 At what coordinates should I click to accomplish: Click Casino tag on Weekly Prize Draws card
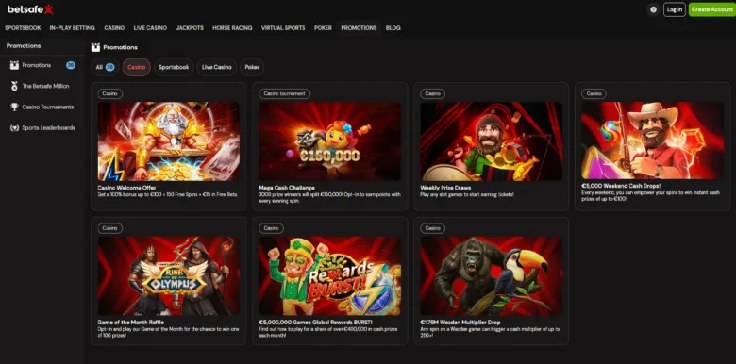point(432,93)
